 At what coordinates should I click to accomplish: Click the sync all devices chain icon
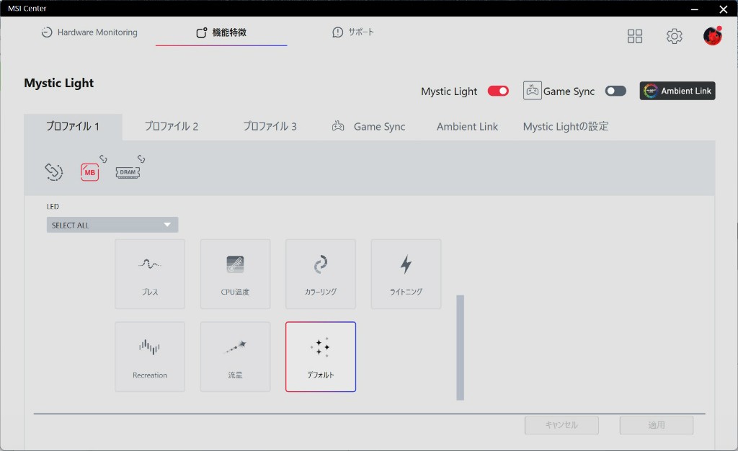click(53, 171)
